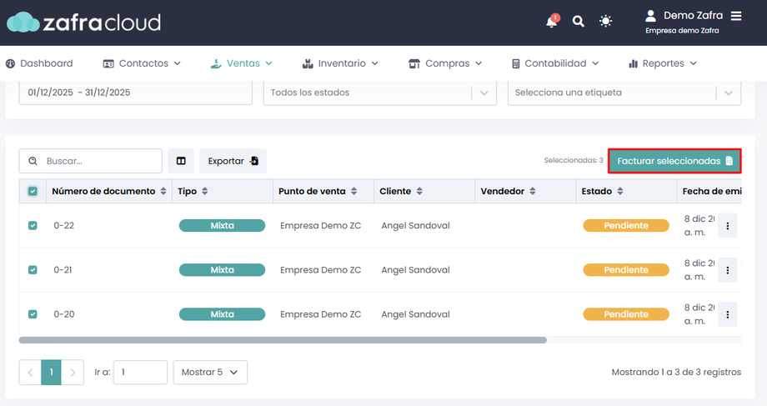Expand the Contactos menu

(x=142, y=63)
